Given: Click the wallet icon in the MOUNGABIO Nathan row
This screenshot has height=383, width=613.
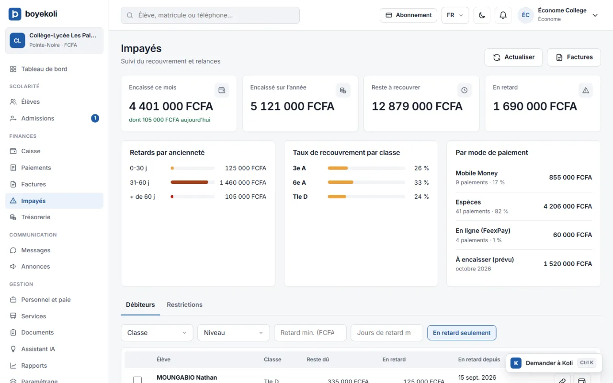Looking at the screenshot, I should 582,381.
